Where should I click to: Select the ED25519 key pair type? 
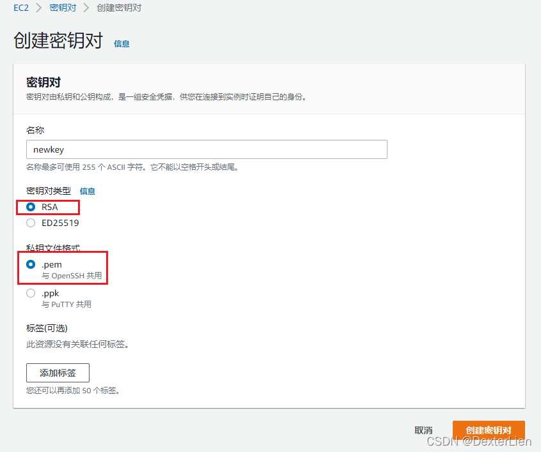click(x=31, y=223)
